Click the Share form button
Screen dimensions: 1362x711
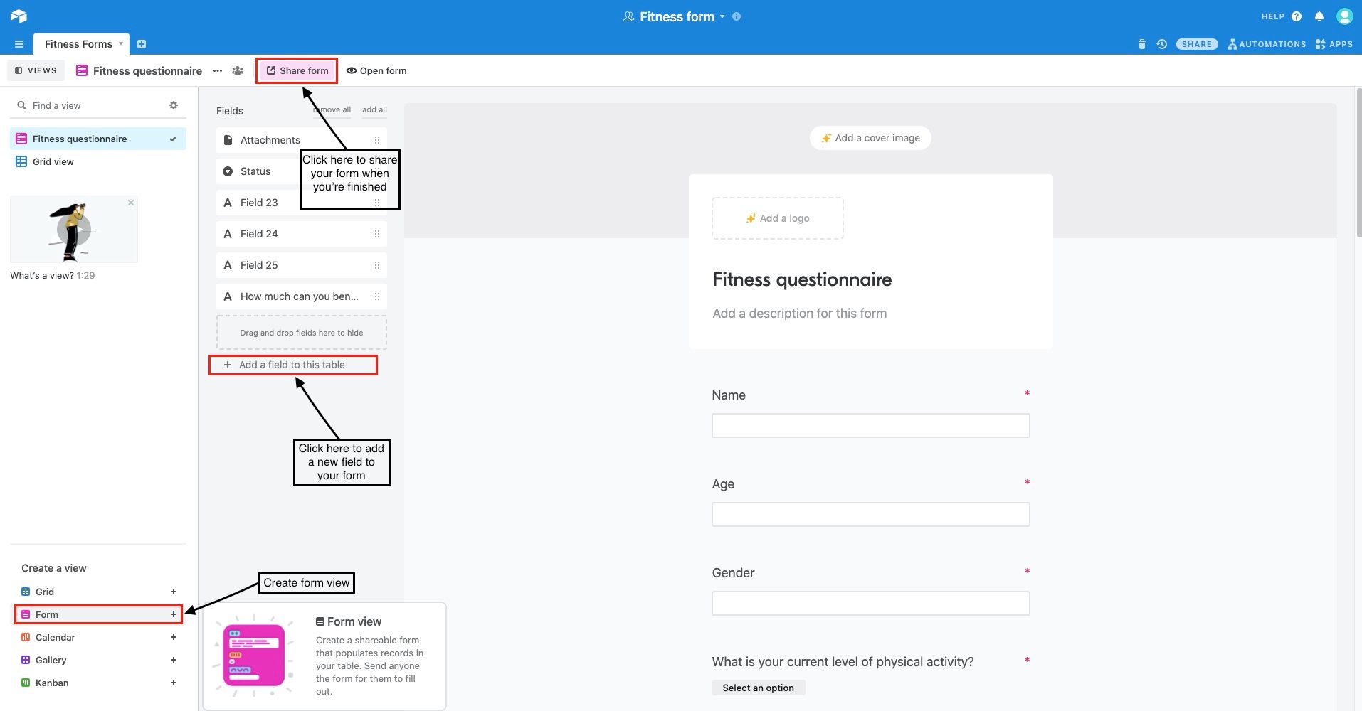[x=297, y=70]
